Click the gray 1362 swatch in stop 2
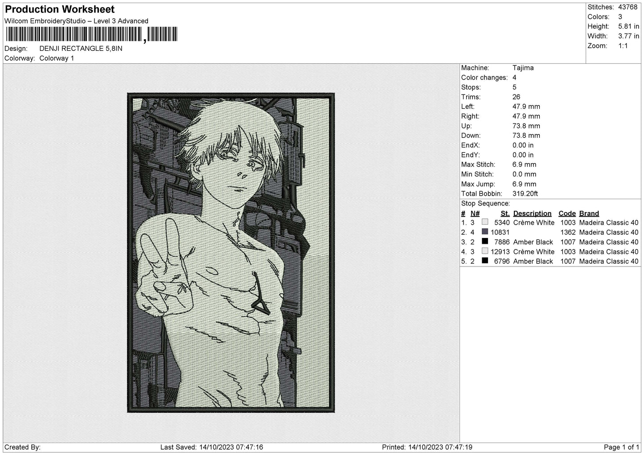The width and height of the screenshot is (644, 455). 485,232
